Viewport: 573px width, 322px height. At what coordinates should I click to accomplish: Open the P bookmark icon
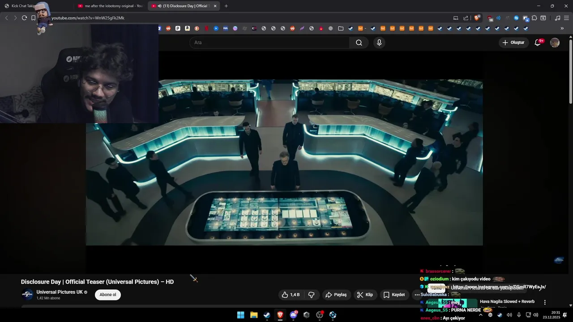178,28
